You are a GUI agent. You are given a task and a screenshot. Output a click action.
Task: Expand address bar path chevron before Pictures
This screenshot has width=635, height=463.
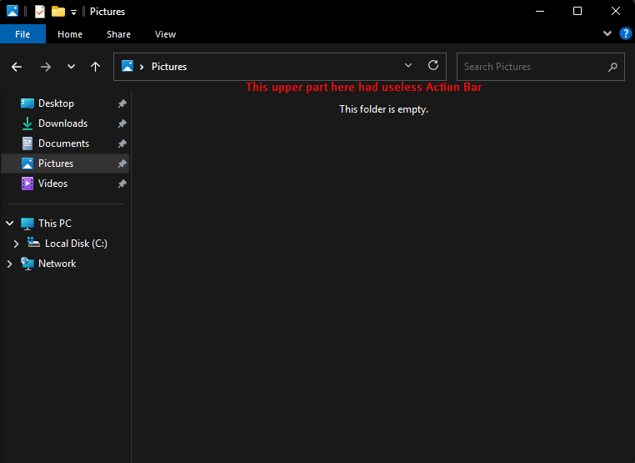pos(142,67)
